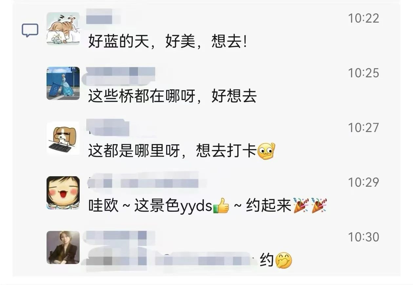
Task: Click the 10:22 timestamp
Action: [364, 18]
